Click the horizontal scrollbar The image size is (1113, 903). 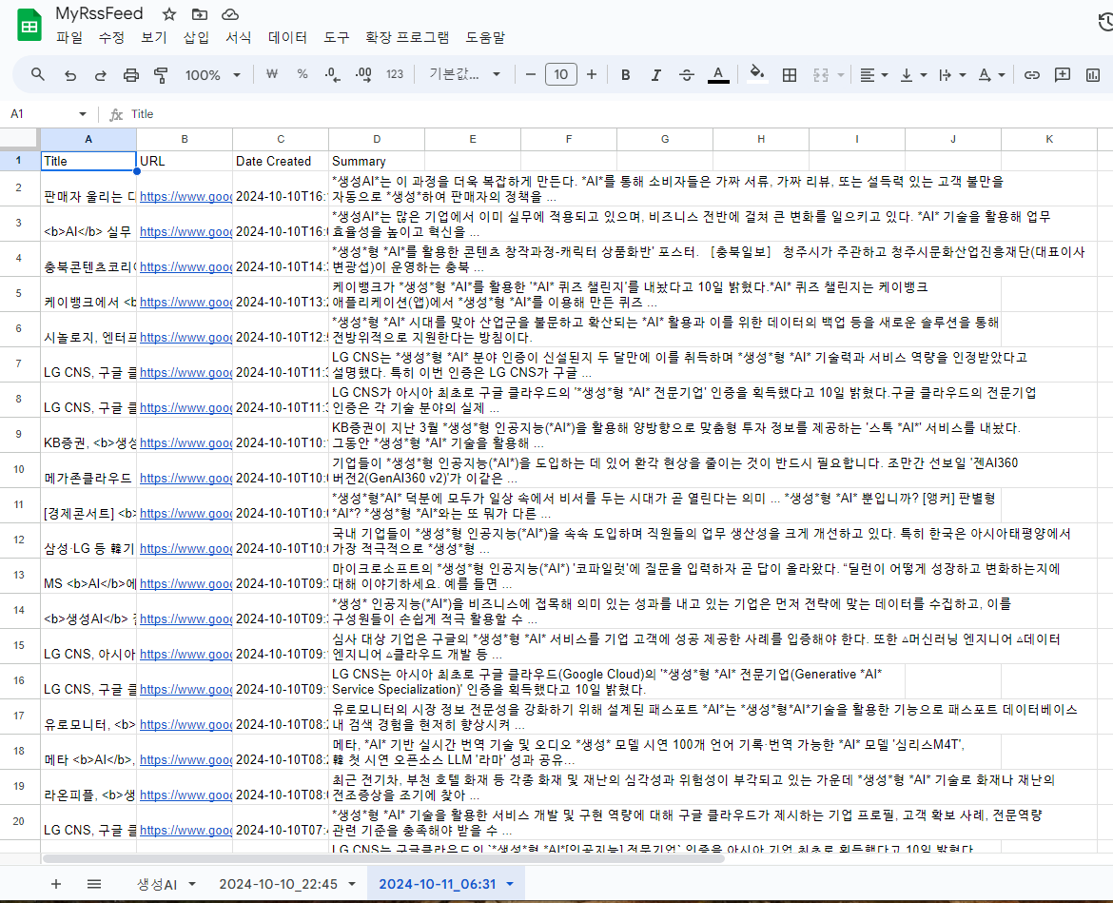coord(383,859)
